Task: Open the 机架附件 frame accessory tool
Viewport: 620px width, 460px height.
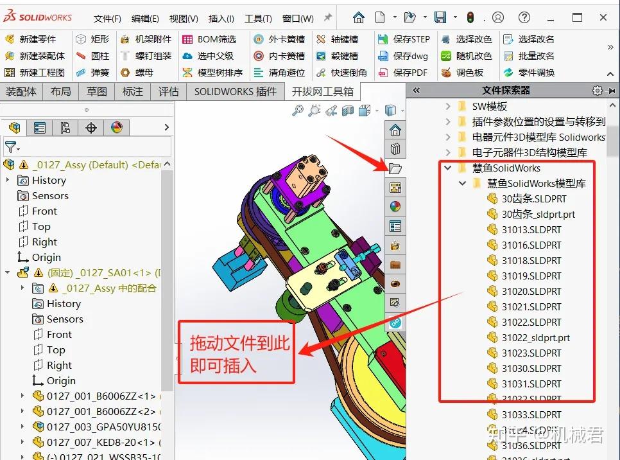Action: pos(146,39)
